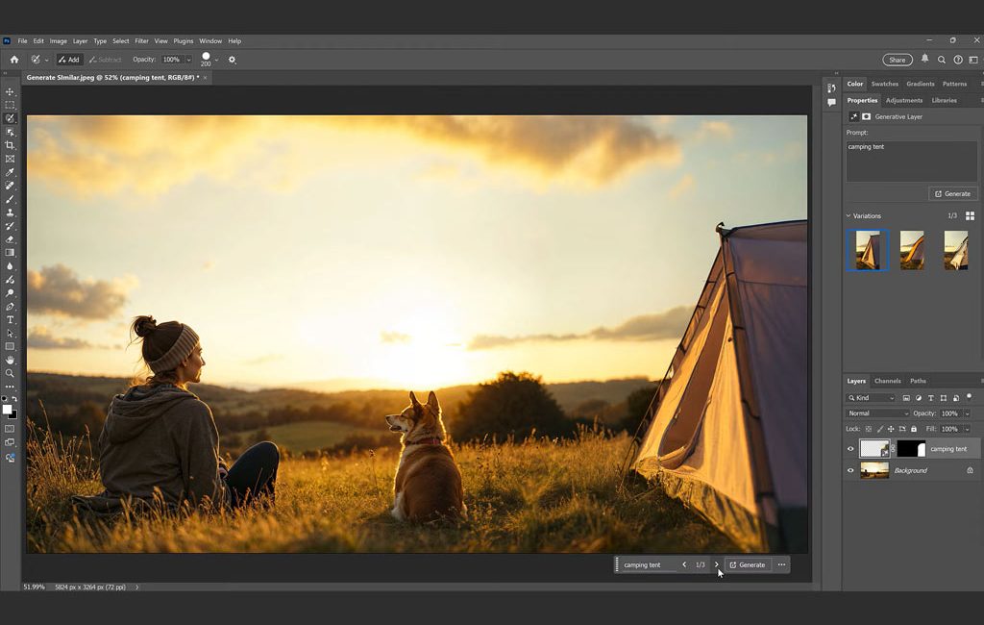Click Generate in the Properties panel
This screenshot has height=625, width=984.
(952, 194)
